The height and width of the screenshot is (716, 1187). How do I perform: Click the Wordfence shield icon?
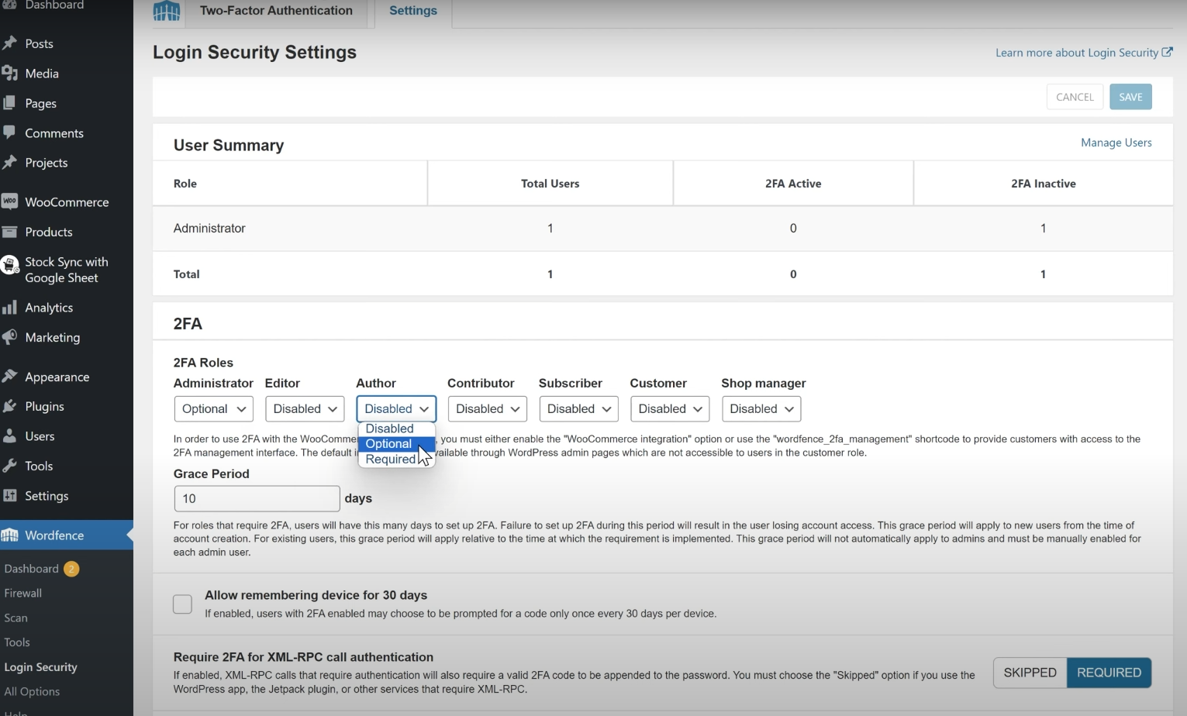11,535
